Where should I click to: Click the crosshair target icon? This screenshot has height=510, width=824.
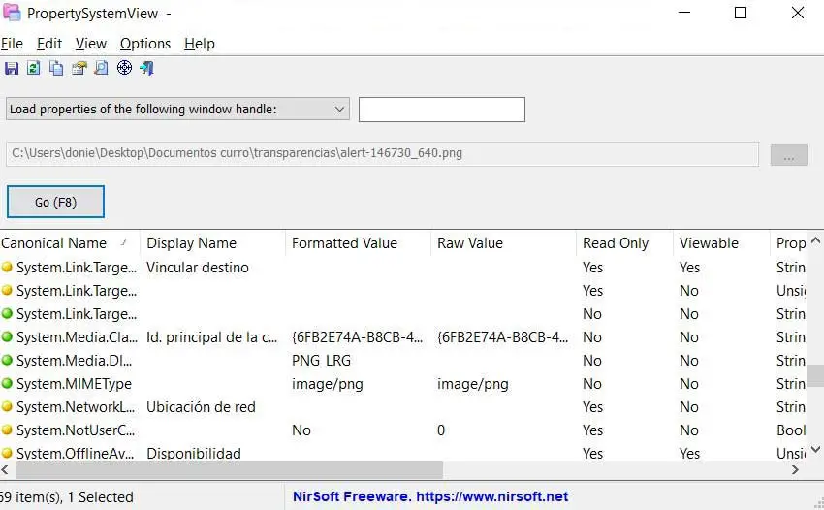click(x=124, y=68)
